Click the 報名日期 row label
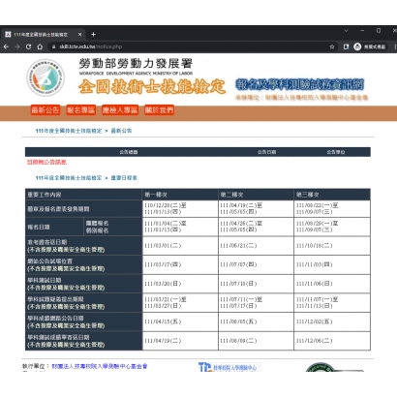The image size is (397, 397). (54, 227)
